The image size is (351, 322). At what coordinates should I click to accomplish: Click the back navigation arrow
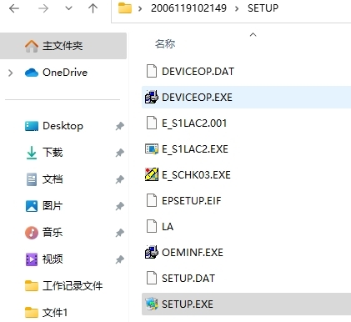(14, 8)
